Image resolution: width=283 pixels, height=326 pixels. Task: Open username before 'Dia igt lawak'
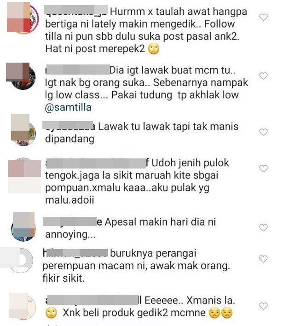[x=77, y=70]
